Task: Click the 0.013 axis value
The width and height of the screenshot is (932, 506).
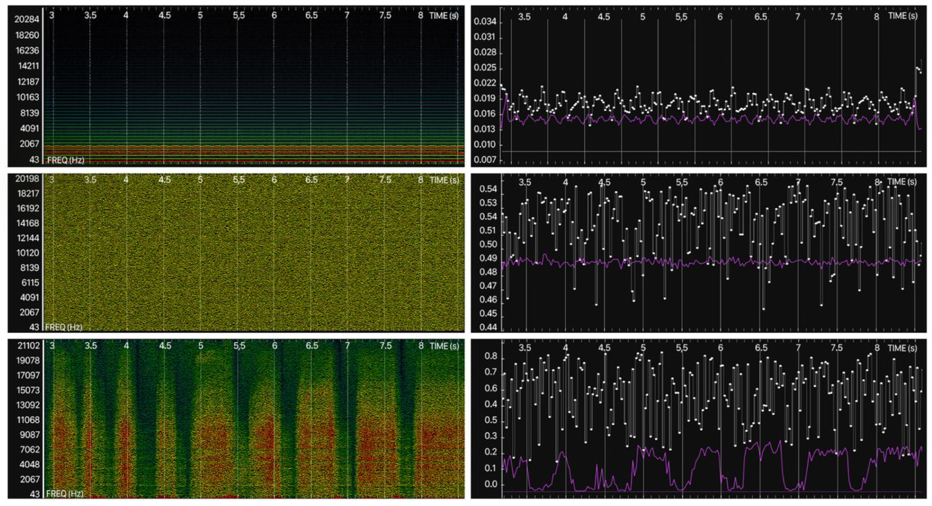Action: [x=485, y=129]
